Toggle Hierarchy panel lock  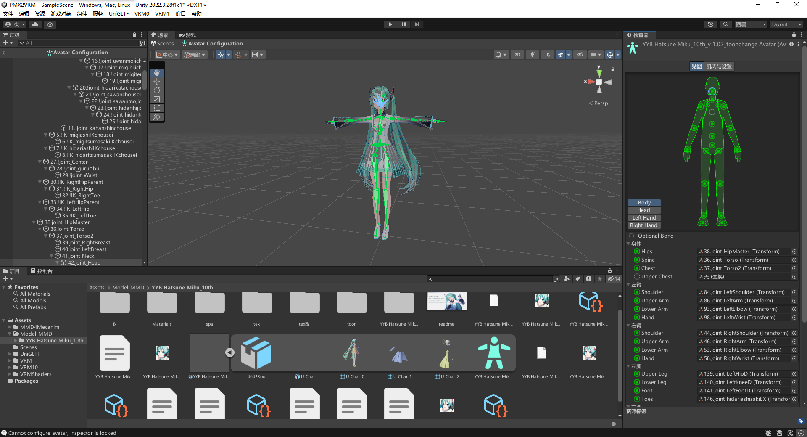(x=134, y=35)
